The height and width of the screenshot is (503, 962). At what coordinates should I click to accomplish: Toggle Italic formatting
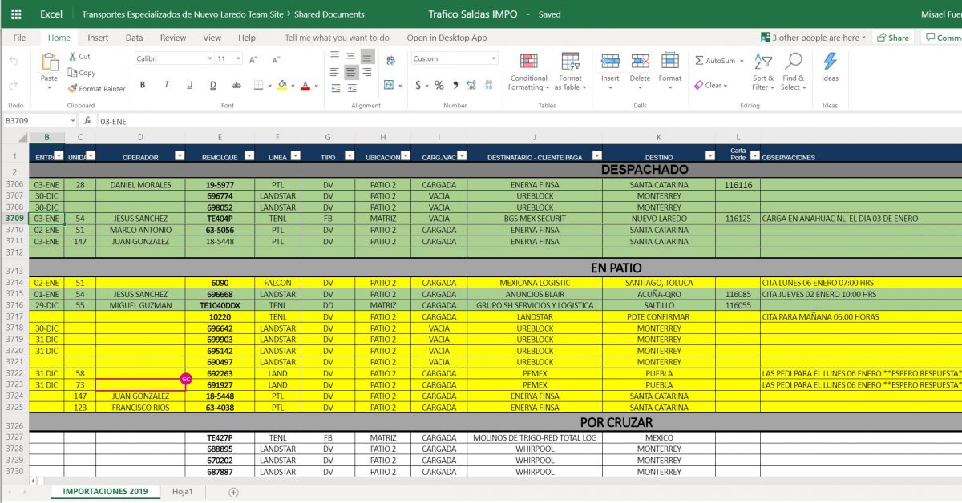pyautogui.click(x=167, y=85)
